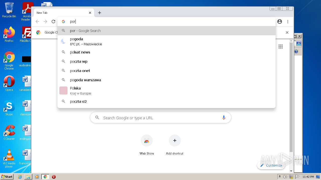The height and width of the screenshot is (180, 321).
Task: Choose the 'poczta o2' suggestion
Action: pos(167,101)
